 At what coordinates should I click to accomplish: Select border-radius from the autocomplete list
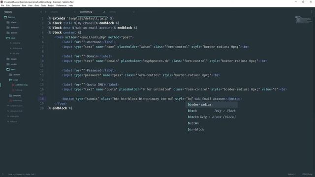[212, 105]
